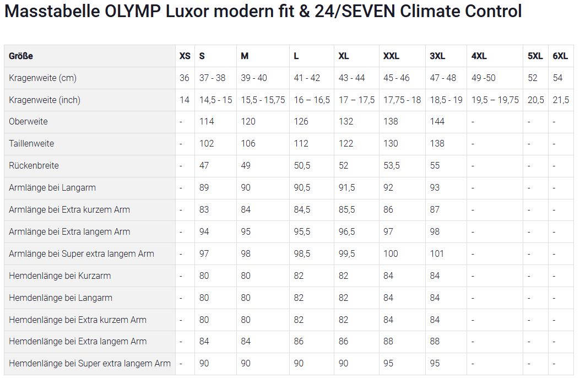The image size is (580, 378).
Task: Select the 'Rückenbreite' row label
Action: [x=34, y=166]
